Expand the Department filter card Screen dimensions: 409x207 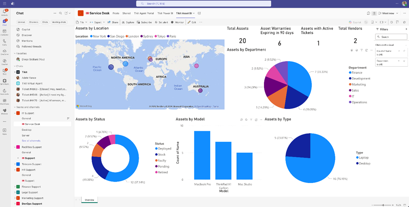pyautogui.click(x=399, y=61)
